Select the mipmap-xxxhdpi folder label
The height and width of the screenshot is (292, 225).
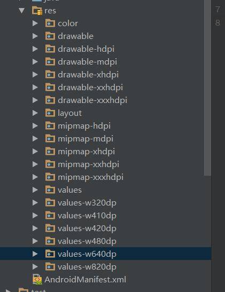[91, 177]
